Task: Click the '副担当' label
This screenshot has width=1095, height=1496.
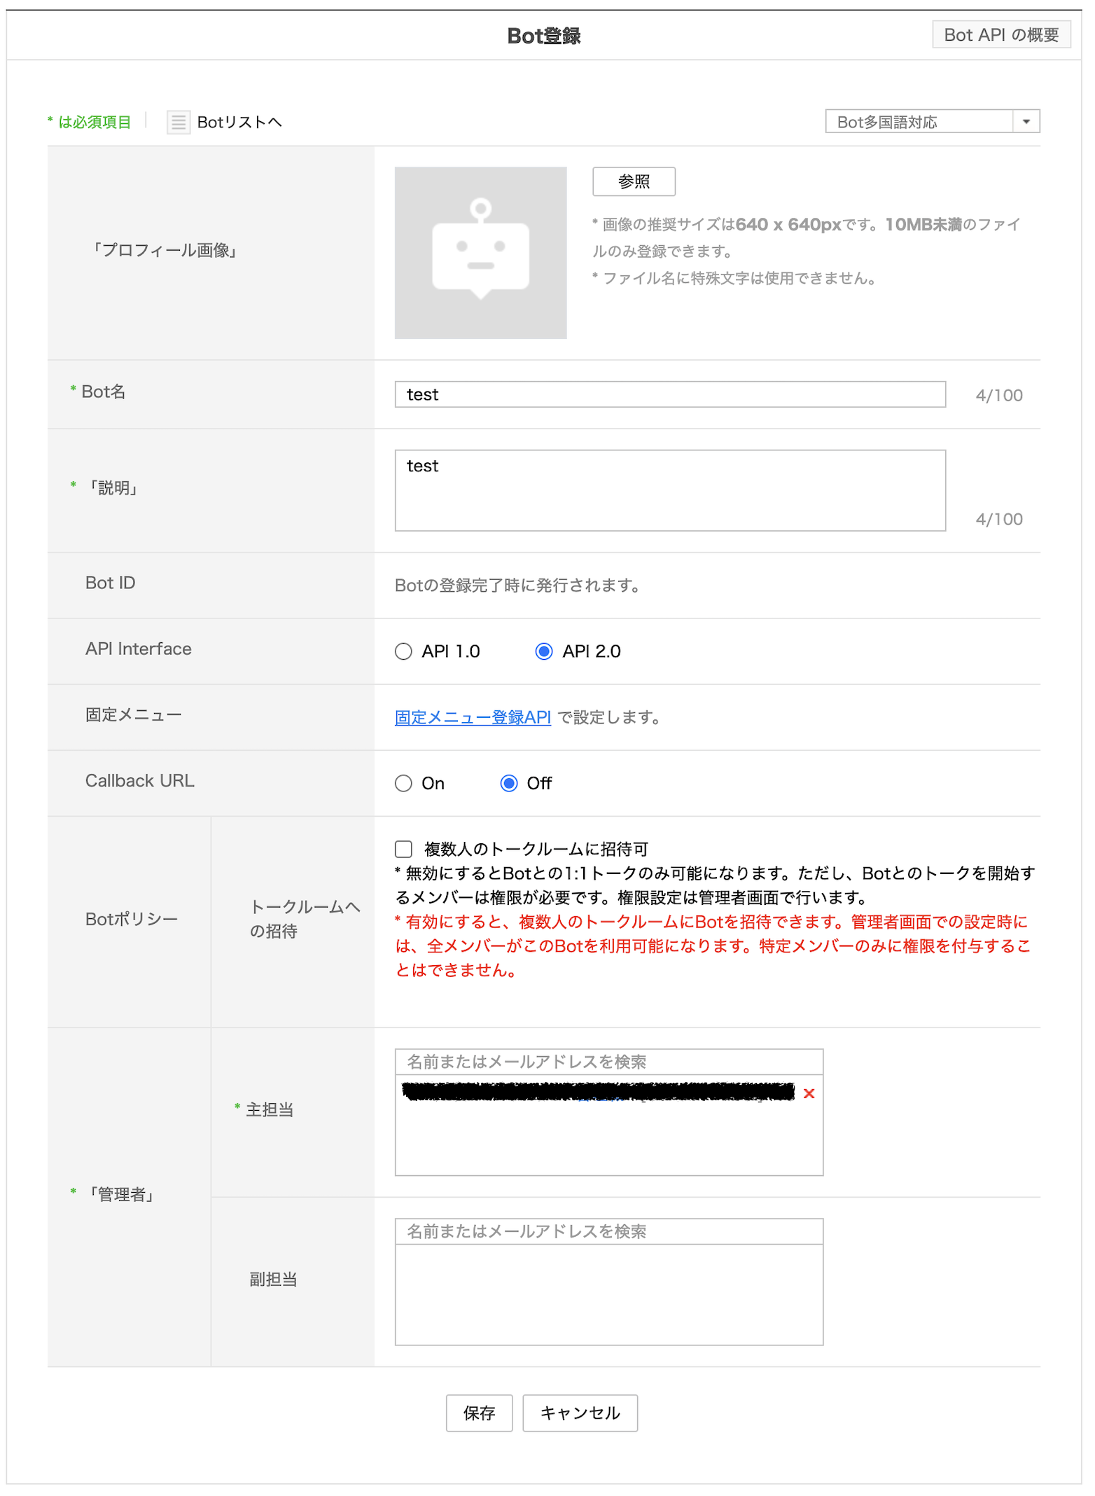Action: pyautogui.click(x=273, y=1280)
